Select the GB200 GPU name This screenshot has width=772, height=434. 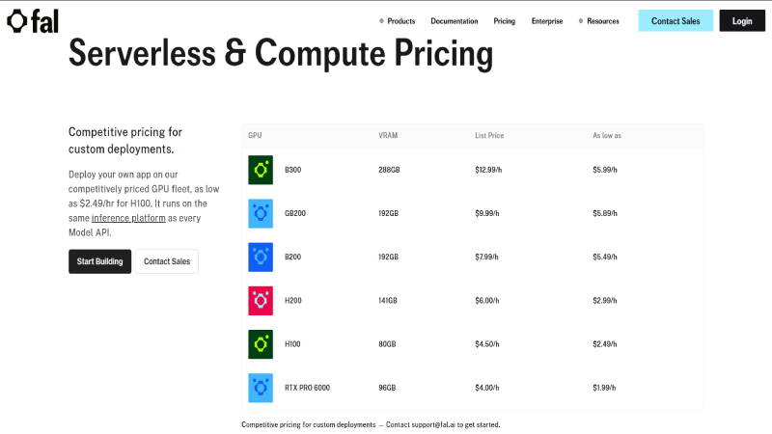[x=295, y=213]
